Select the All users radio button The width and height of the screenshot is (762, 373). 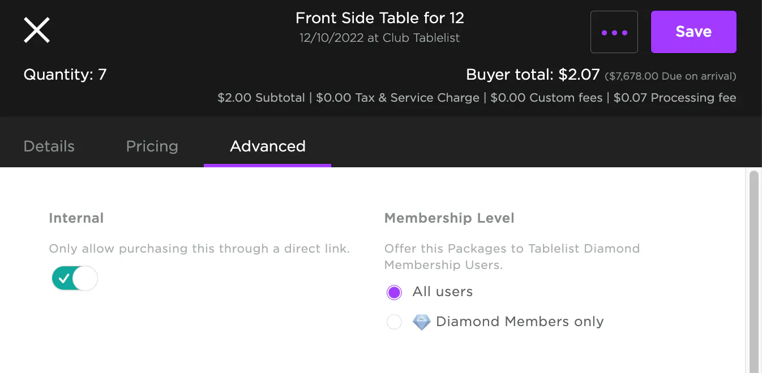point(394,292)
